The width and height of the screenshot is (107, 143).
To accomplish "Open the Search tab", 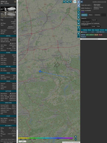I will 84,15.
